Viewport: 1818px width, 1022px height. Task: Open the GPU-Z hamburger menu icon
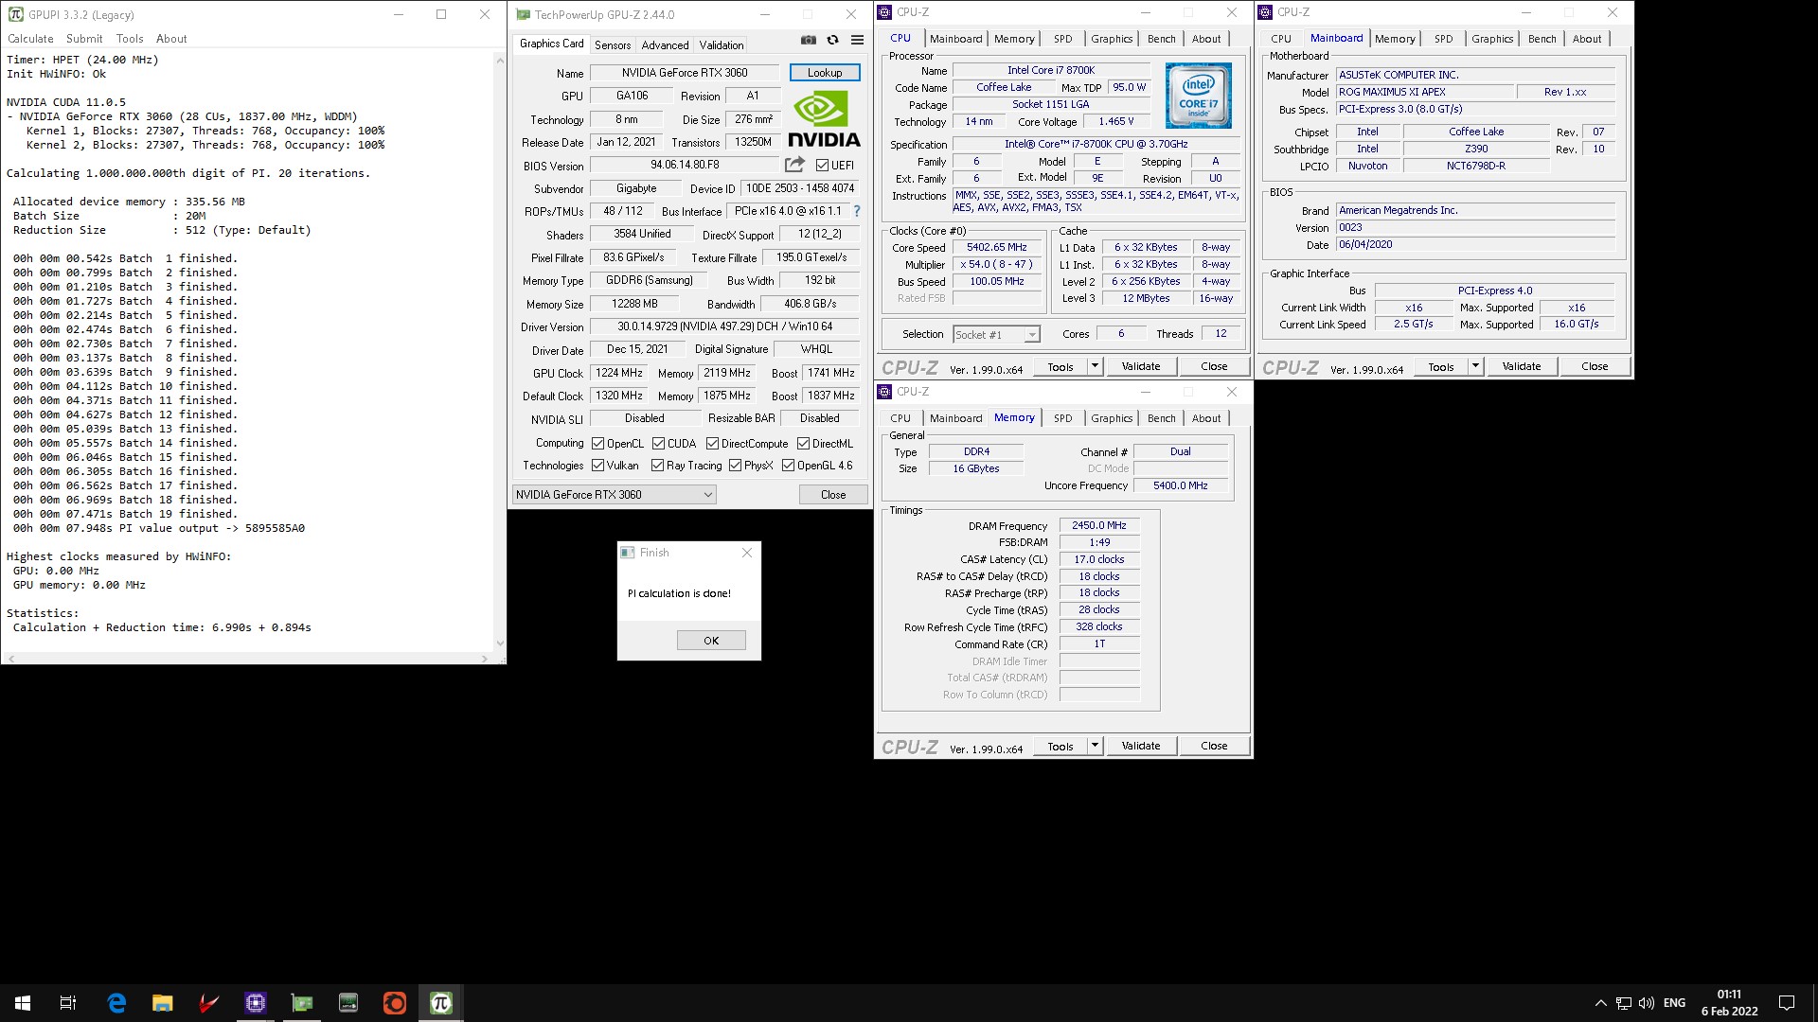tap(857, 41)
